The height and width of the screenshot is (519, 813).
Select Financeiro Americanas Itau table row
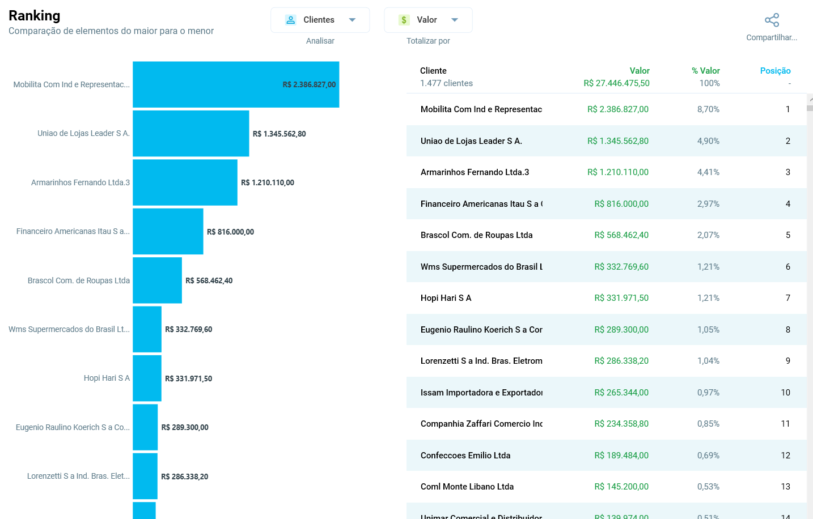[x=606, y=204]
